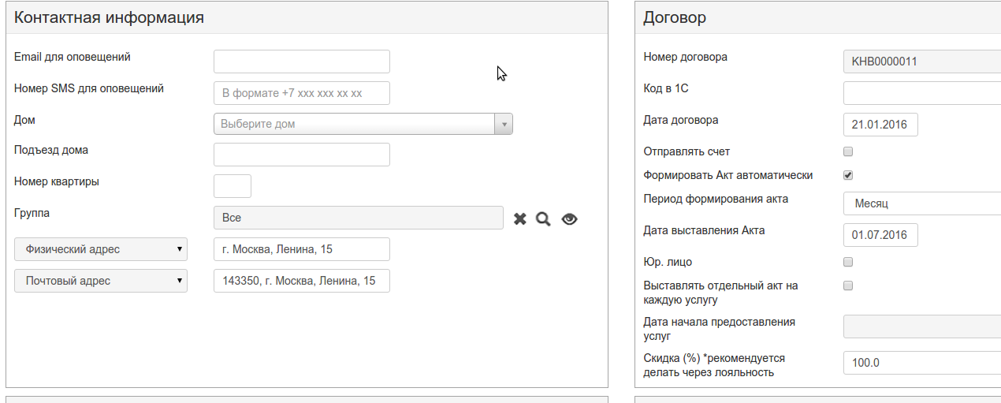Expand the Физический адрес type selector
The height and width of the screenshot is (403, 1001).
101,249
